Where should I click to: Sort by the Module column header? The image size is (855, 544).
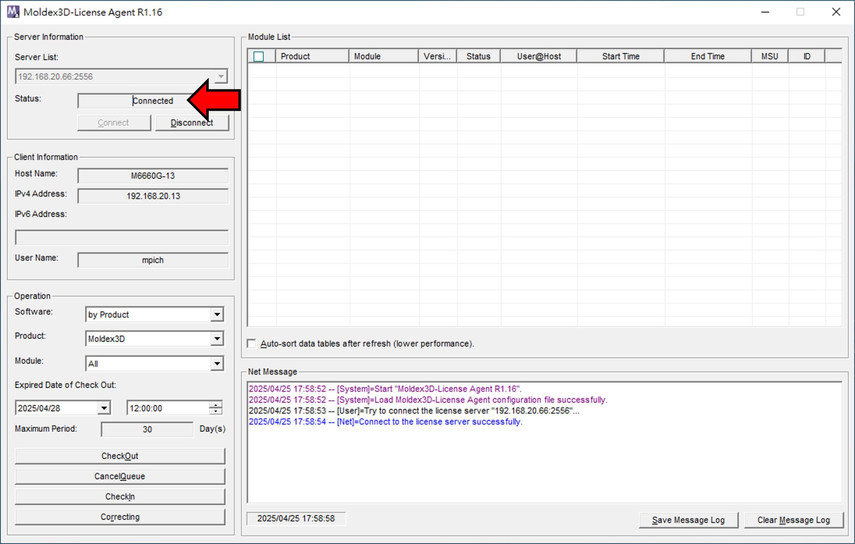point(384,56)
